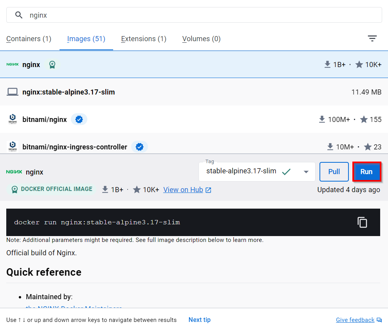Image resolution: width=388 pixels, height=329 pixels.
Task: Select the official nginx search result row
Action: tap(194, 64)
